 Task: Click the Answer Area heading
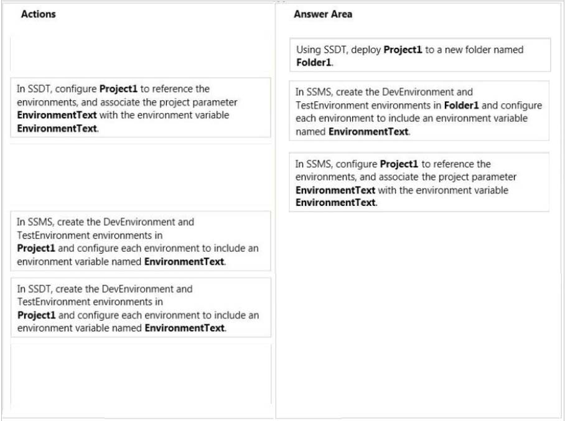pos(323,14)
